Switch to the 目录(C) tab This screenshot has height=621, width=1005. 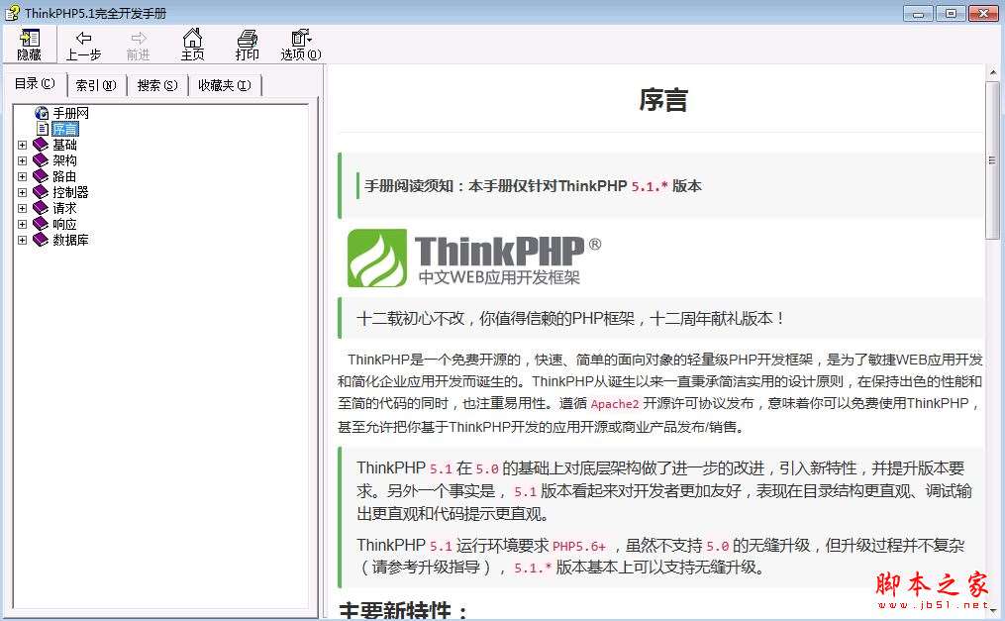[36, 84]
